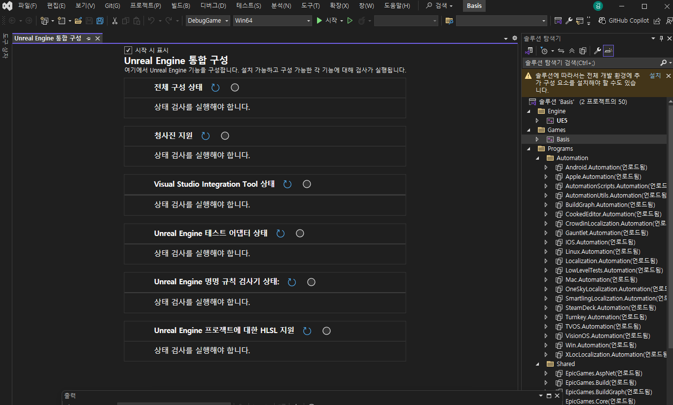Click the GitHub Copilot icon
673x405 pixels.
click(602, 21)
